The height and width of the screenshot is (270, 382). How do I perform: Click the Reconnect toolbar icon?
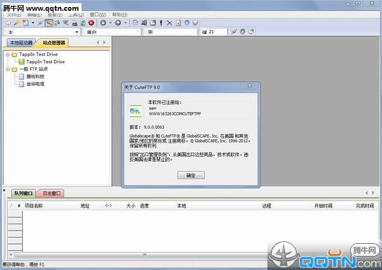pos(57,23)
